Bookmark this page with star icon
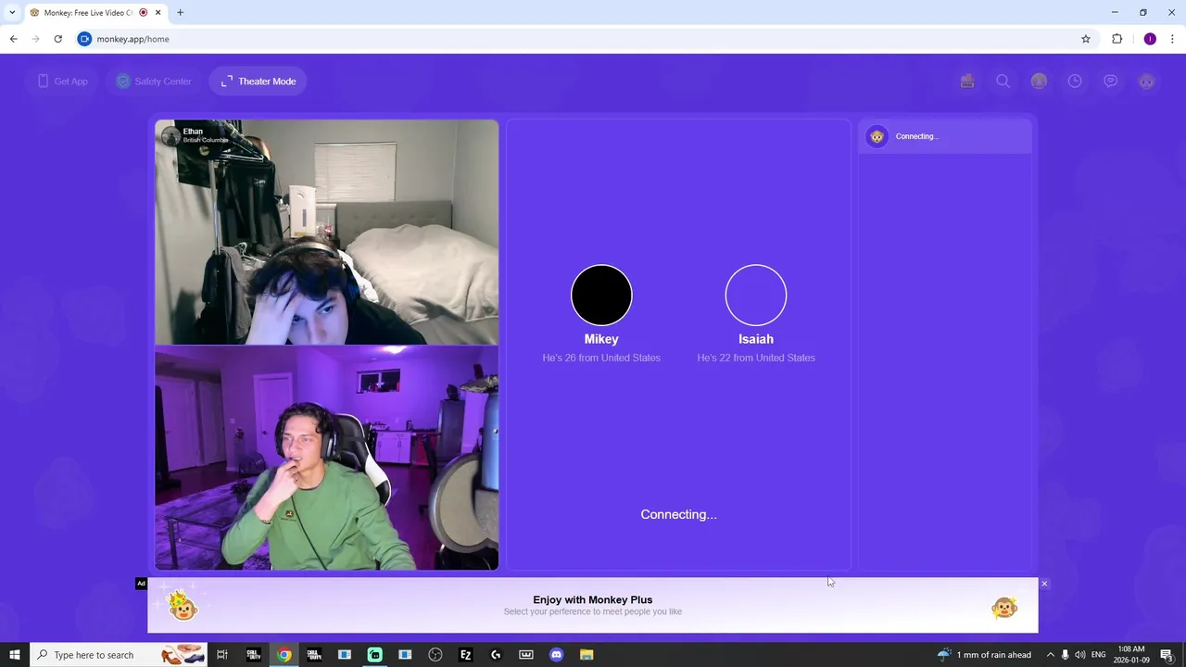Viewport: 1186px width, 667px height. click(1086, 39)
